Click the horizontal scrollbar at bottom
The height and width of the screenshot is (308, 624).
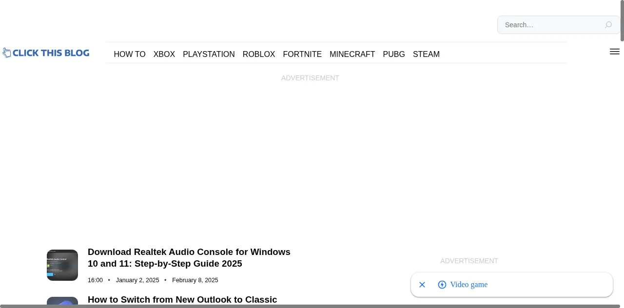(310, 306)
